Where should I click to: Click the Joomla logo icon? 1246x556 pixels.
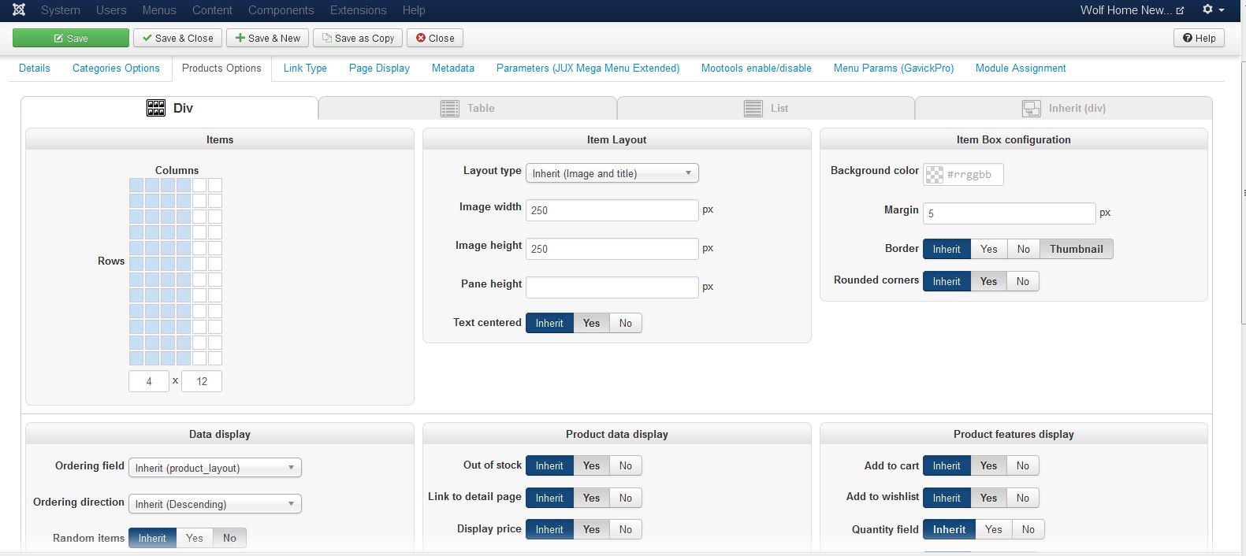(x=19, y=10)
